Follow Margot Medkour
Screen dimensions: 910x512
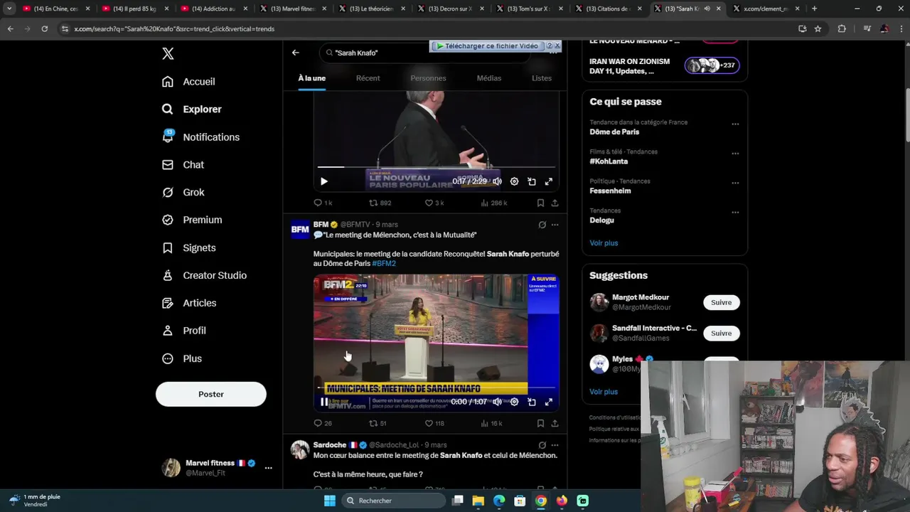(x=721, y=302)
